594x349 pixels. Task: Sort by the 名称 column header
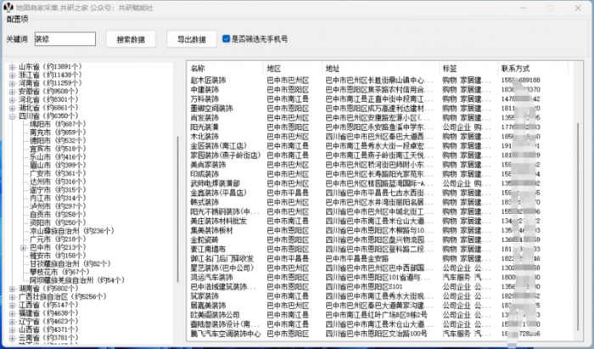pos(226,69)
